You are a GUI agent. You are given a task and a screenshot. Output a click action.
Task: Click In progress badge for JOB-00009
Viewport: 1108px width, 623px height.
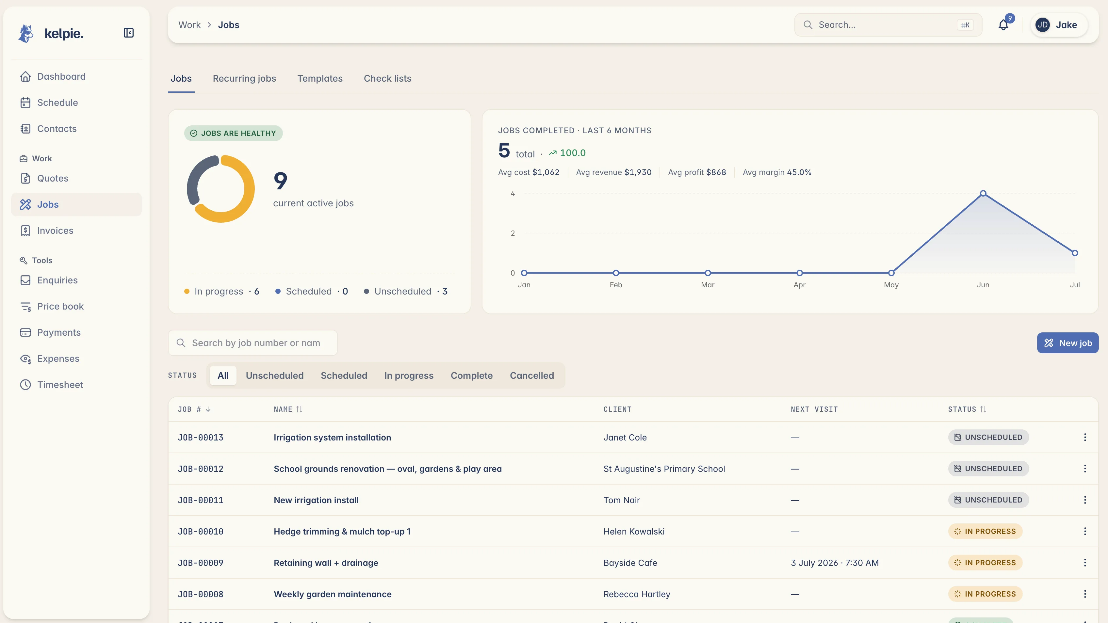(x=985, y=563)
